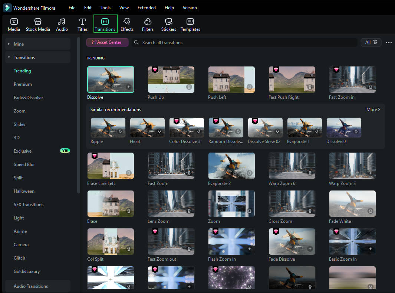Select the Speed Blur category
This screenshot has width=395, height=293.
point(24,165)
